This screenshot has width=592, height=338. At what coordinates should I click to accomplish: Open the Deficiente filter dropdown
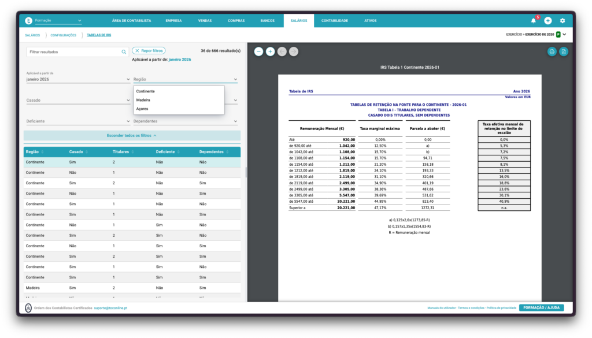(x=77, y=121)
